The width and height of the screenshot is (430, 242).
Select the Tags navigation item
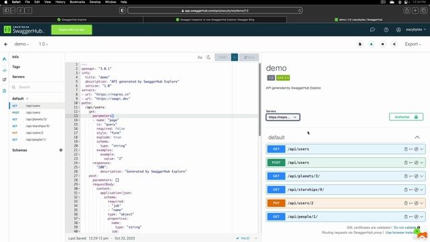tap(16, 67)
